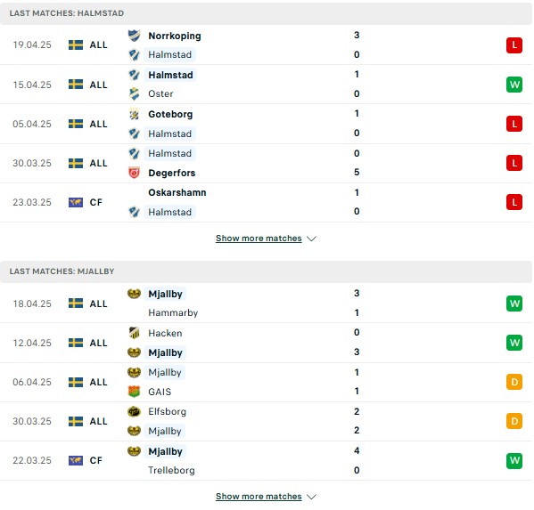Click the Hacken team crest icon
The height and width of the screenshot is (510, 534).
135,333
